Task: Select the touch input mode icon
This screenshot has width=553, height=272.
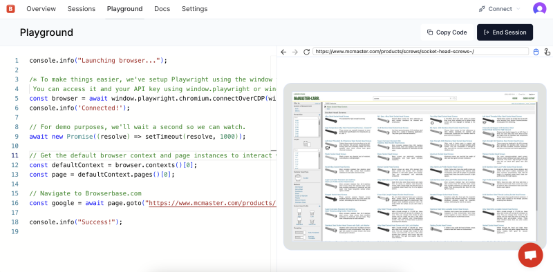Action: tap(547, 52)
